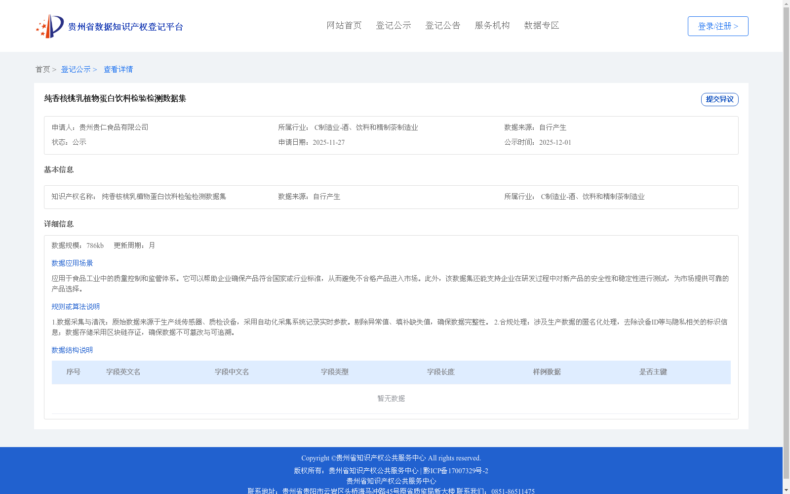
Task: Click 数据结构说明 heading
Action: 72,350
